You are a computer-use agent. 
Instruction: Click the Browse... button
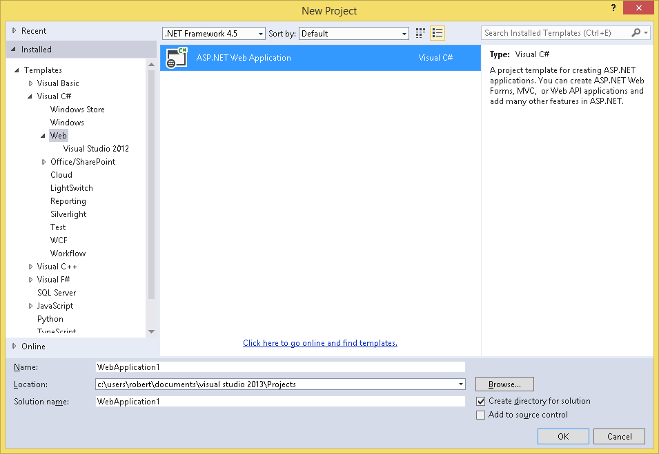click(504, 384)
